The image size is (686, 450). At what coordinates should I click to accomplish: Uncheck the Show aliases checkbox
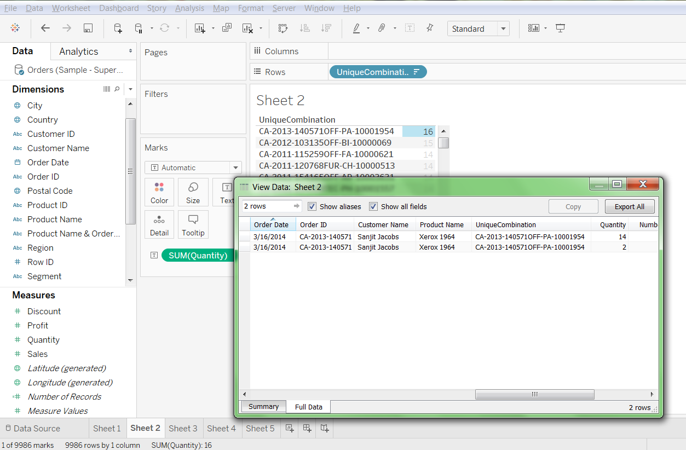(312, 206)
